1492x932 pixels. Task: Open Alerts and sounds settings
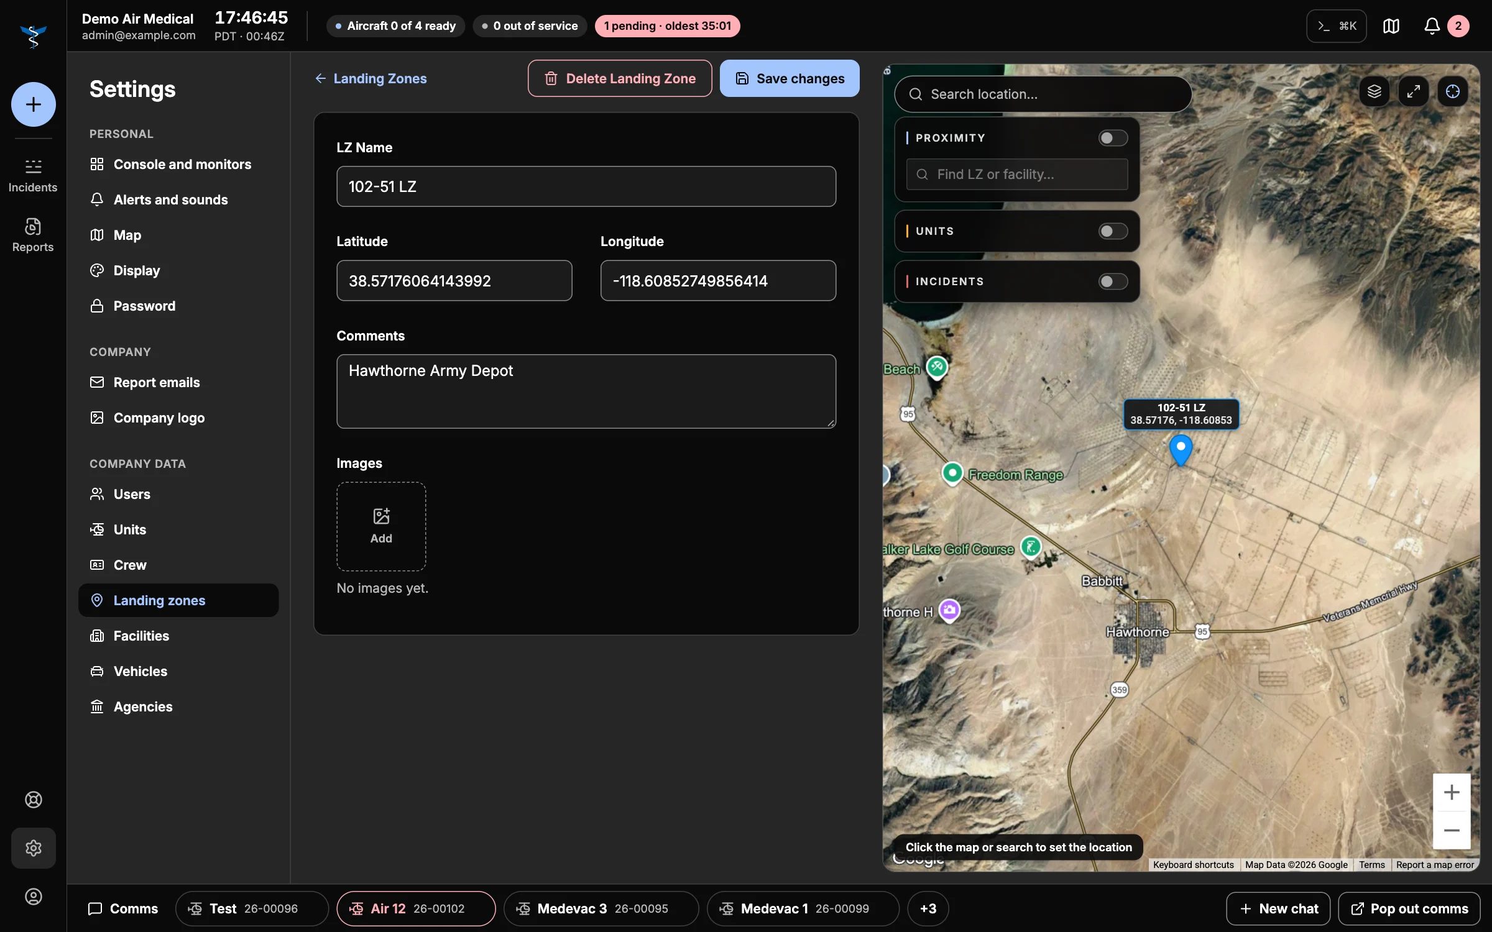(x=178, y=199)
